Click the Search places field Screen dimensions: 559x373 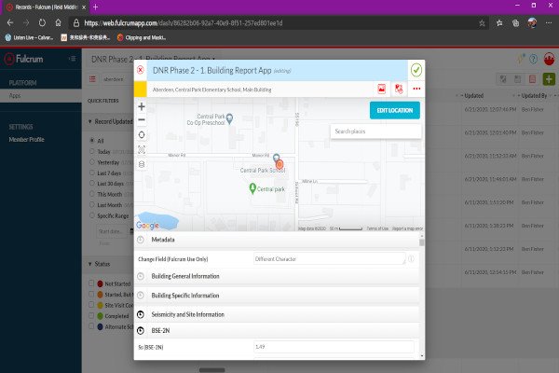[375, 131]
